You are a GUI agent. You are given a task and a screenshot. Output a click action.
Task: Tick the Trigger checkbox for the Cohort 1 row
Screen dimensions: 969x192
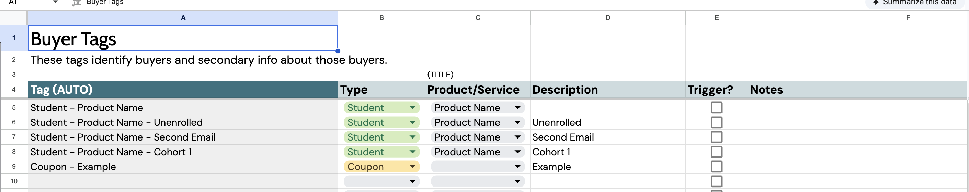pos(716,152)
